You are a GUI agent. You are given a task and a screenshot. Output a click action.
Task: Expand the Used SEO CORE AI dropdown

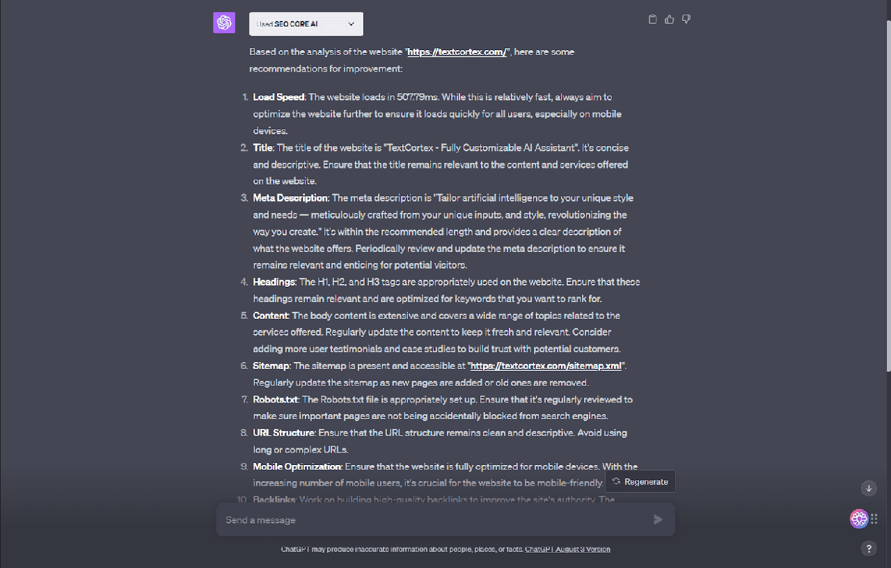[306, 24]
